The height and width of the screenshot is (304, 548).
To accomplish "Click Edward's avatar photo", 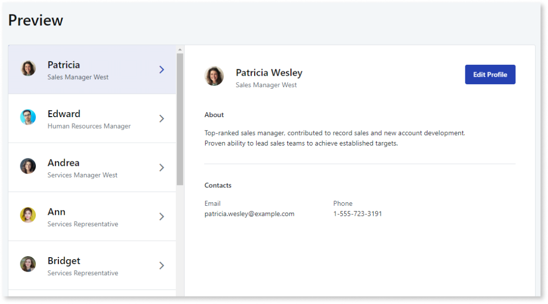I will [28, 118].
